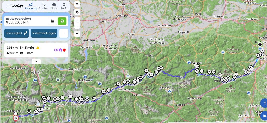
Task: Click the overlay layers icon below layers
Action: point(77,12)
